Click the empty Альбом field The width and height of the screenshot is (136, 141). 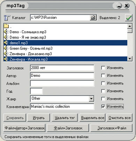pyautogui.click(x=62, y=83)
